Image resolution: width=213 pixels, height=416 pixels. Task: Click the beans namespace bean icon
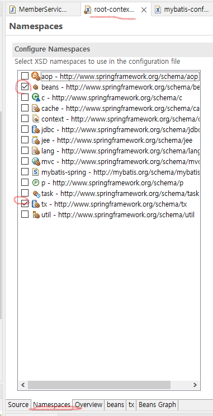coord(36,87)
